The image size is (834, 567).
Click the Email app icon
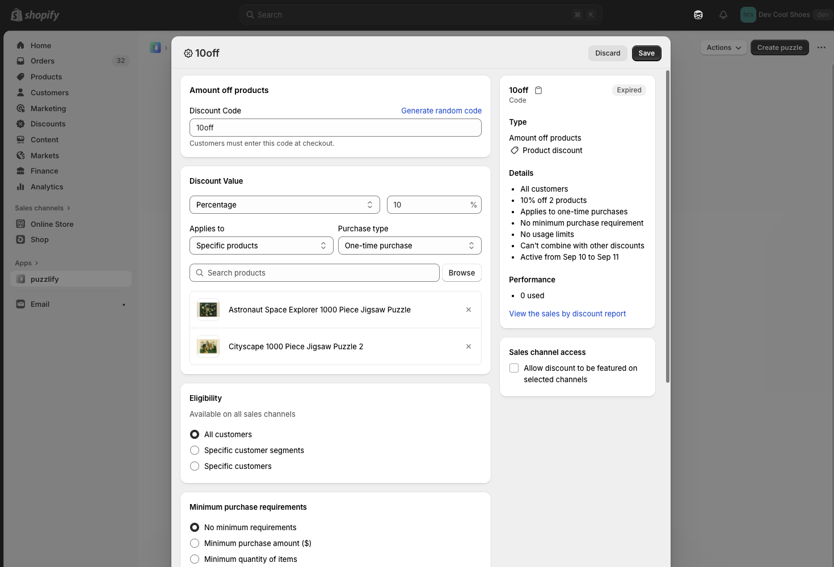[20, 304]
